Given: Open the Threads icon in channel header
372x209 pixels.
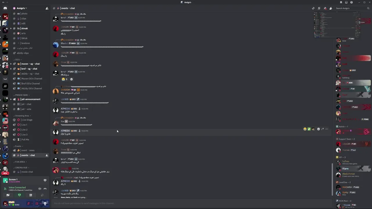Looking at the screenshot, I should 313,8.
